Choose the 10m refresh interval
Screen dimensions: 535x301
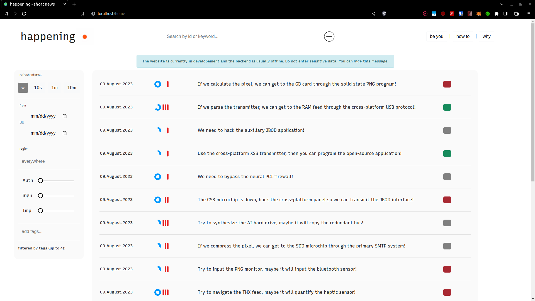pos(72,88)
